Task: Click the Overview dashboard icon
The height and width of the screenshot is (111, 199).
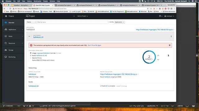Action: 6,23
